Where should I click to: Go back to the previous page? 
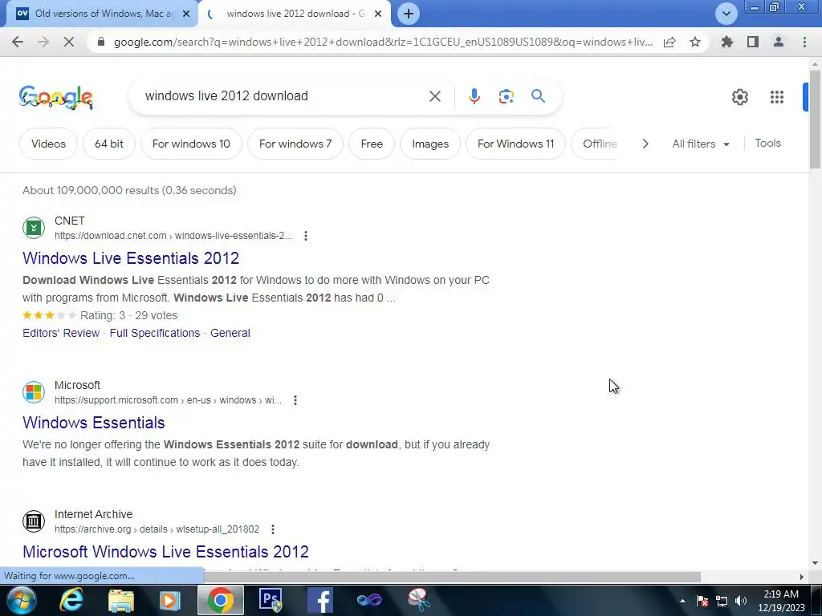point(18,42)
